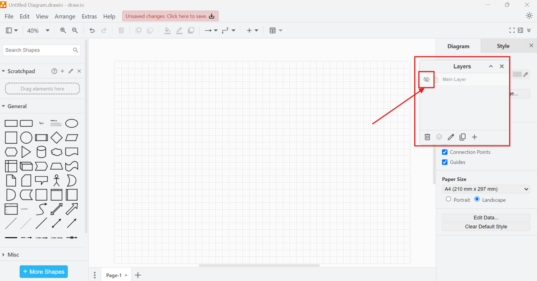
Task: Enable the Connection Points checkbox
Action: [445, 152]
